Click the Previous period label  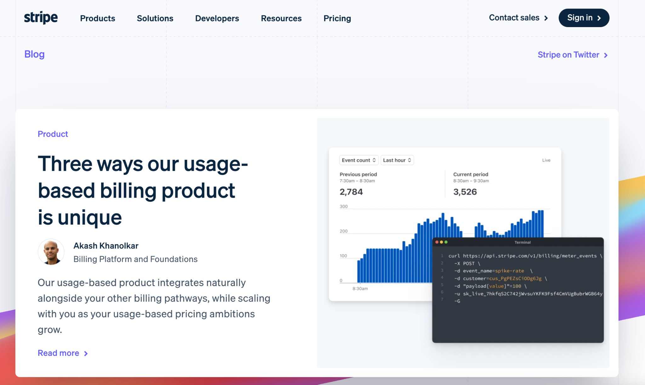click(358, 174)
